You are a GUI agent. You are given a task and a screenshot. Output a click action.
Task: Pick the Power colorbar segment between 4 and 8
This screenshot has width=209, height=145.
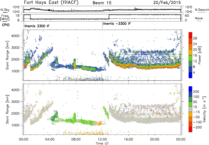click(190, 70)
